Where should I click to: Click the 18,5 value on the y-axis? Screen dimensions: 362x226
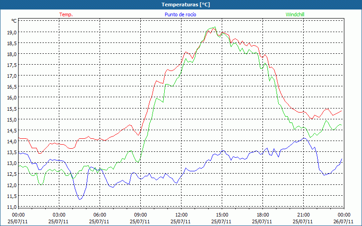(x=12, y=43)
